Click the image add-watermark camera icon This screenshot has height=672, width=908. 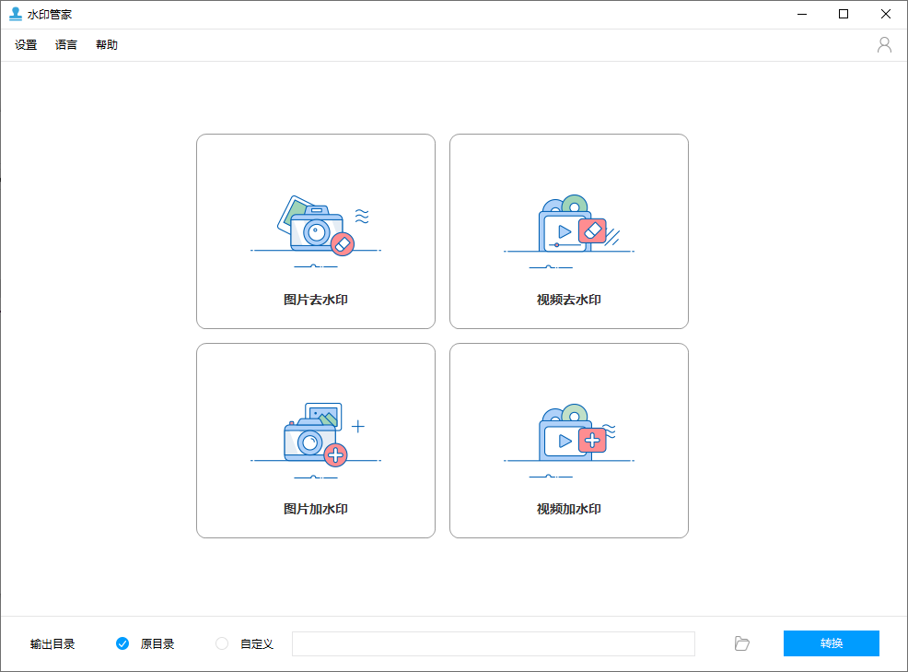[x=309, y=441]
